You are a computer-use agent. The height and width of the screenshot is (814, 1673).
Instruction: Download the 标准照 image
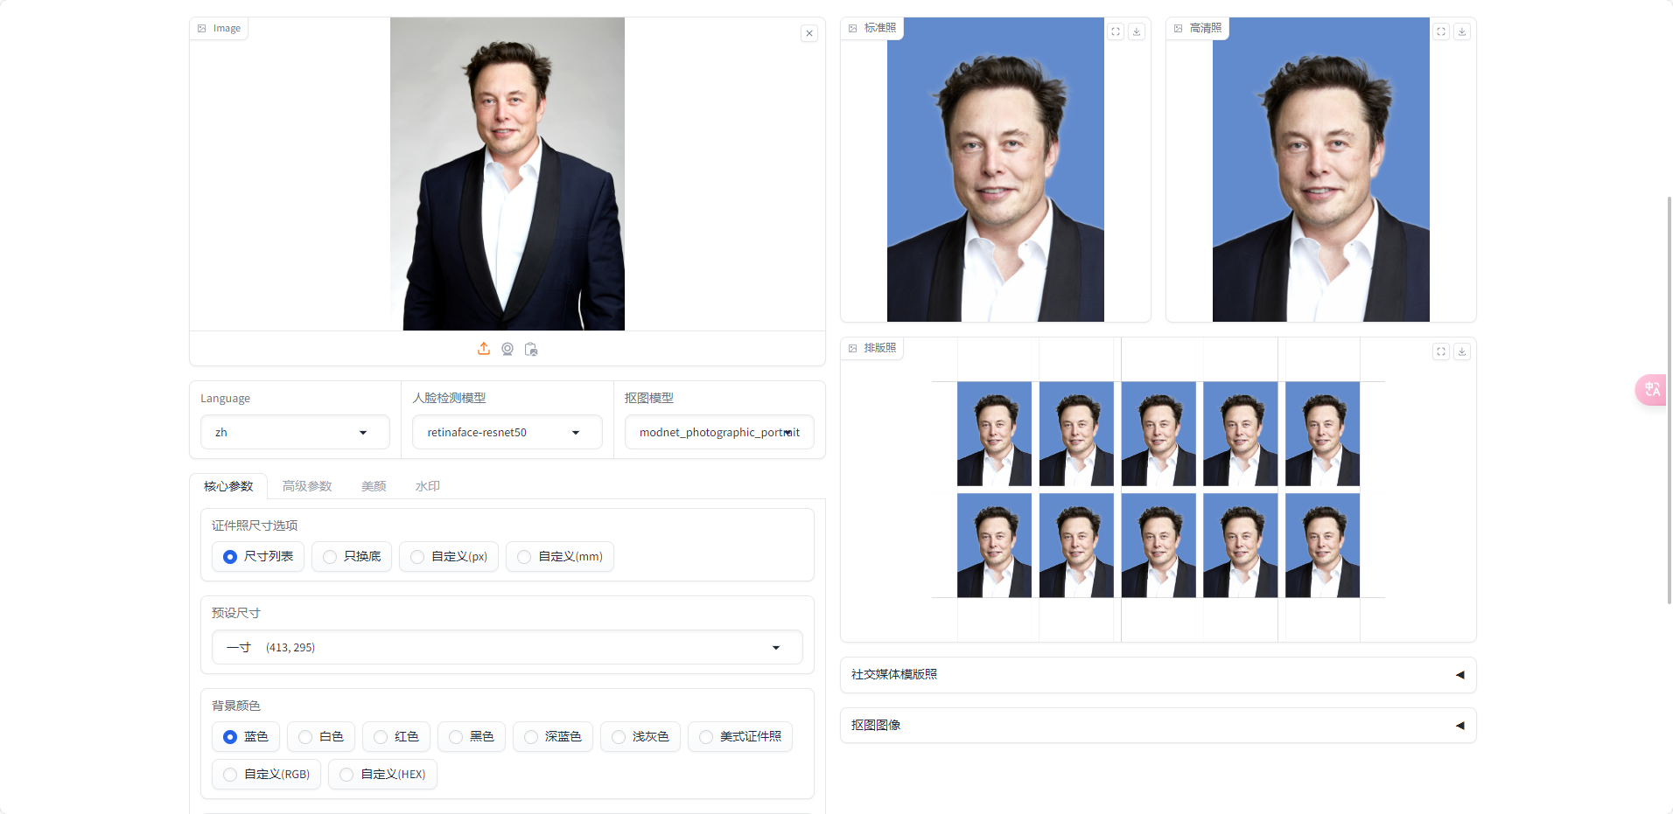click(1137, 31)
